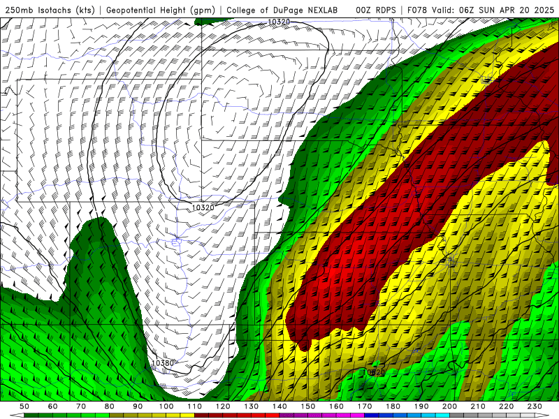Select the cyan swatch just before 200
This screenshot has width=559, height=419.
tap(442, 416)
